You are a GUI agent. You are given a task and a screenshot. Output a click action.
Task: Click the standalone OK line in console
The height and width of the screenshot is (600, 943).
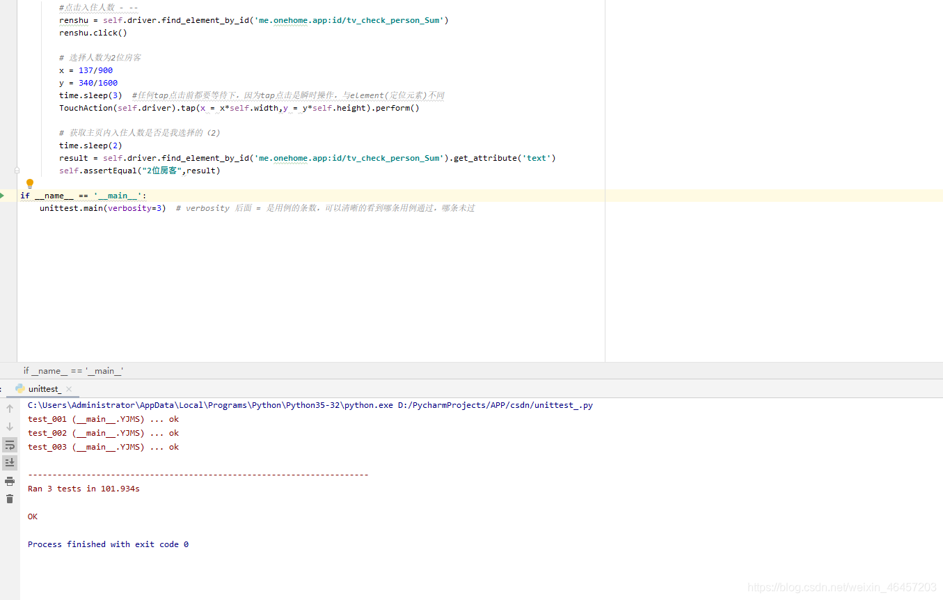pyautogui.click(x=33, y=516)
